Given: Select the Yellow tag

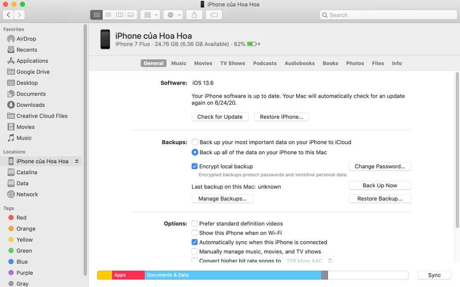Looking at the screenshot, I should click(21, 240).
